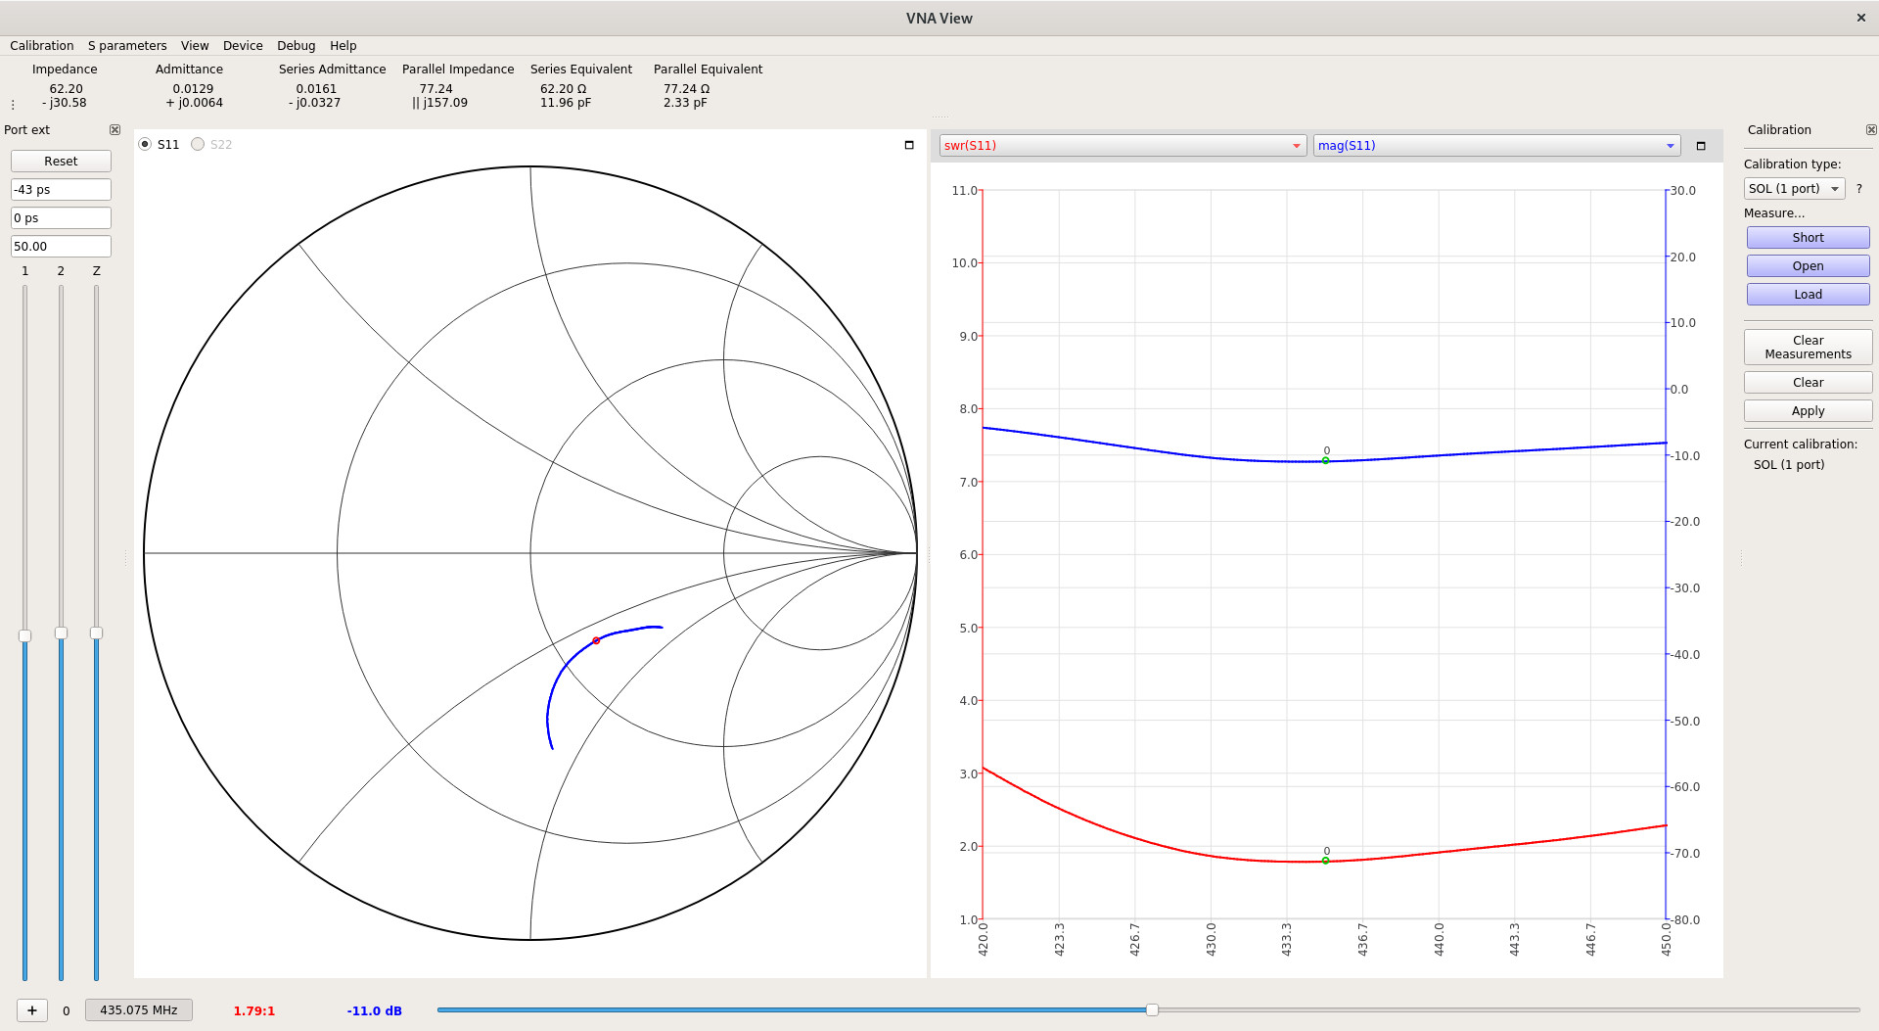Open the Debug menu

[296, 46]
